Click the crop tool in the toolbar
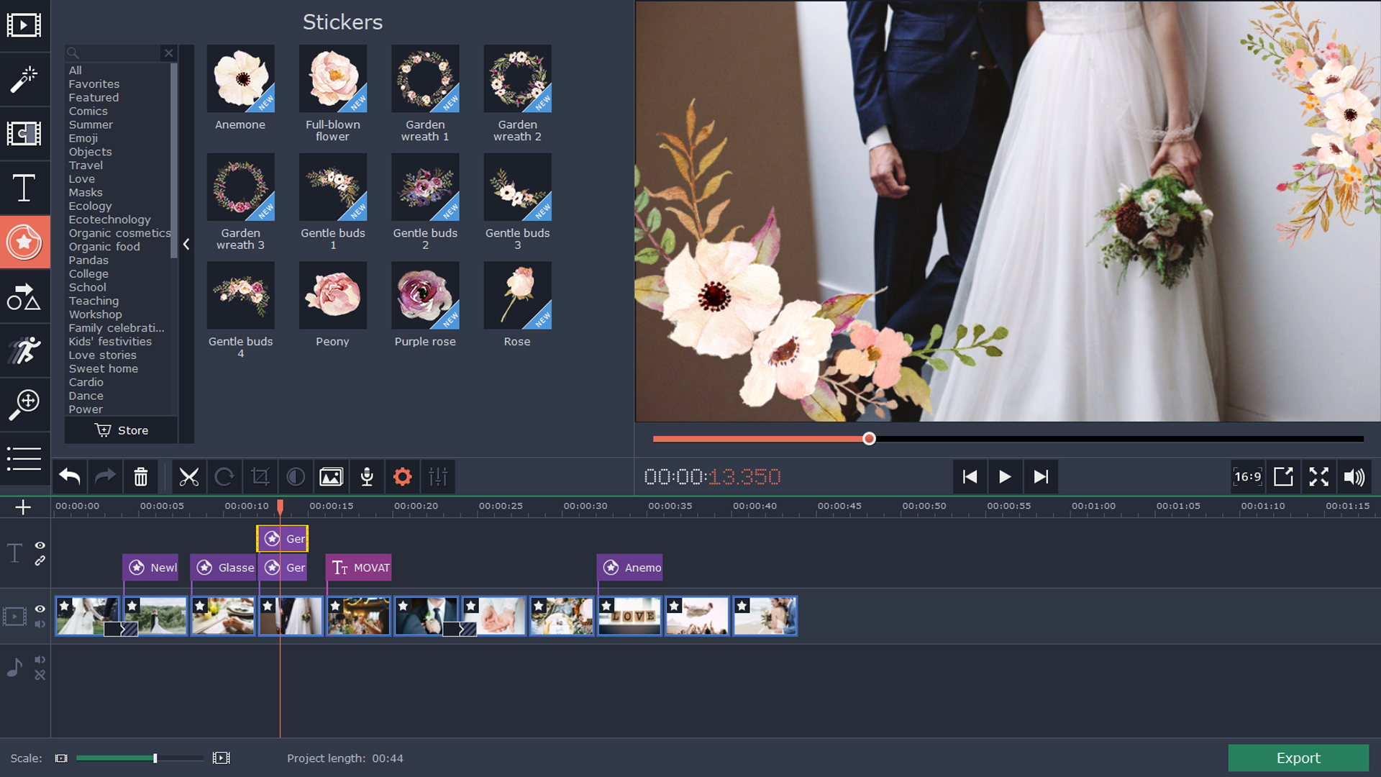Viewport: 1381px width, 777px height. (260, 476)
